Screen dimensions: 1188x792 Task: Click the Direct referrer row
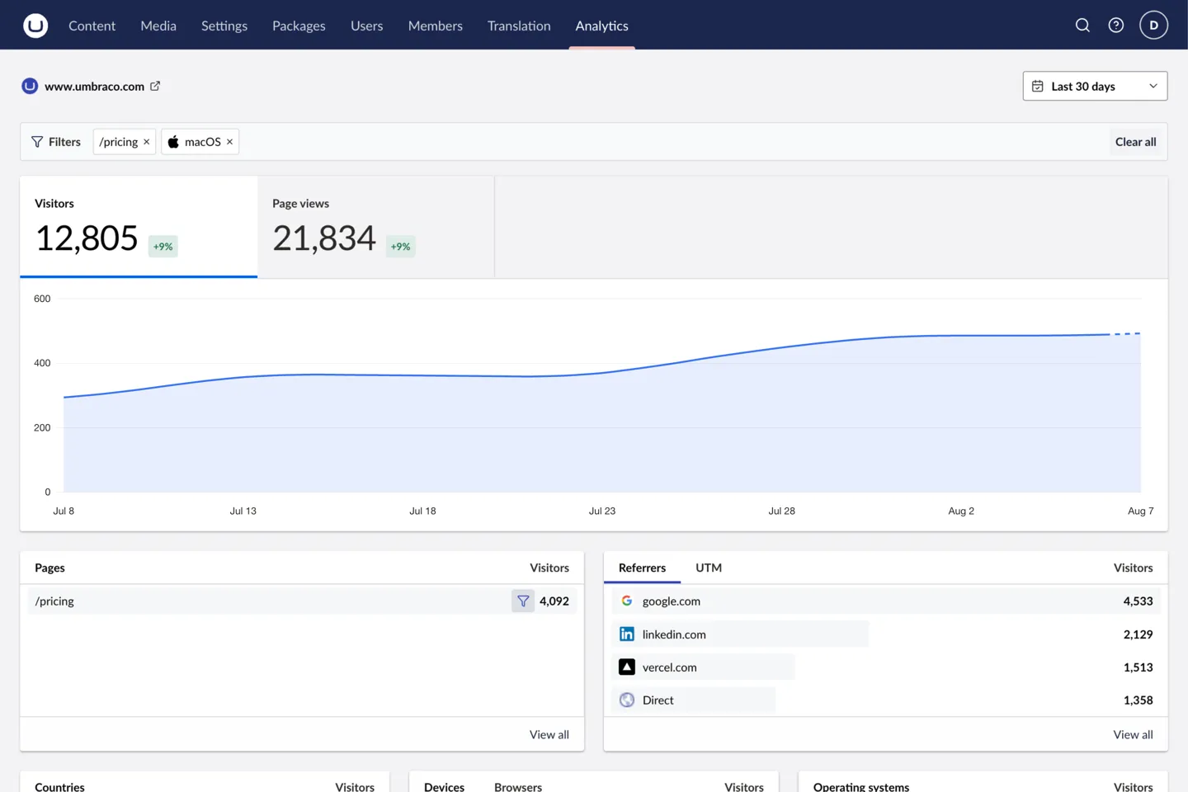(x=885, y=700)
